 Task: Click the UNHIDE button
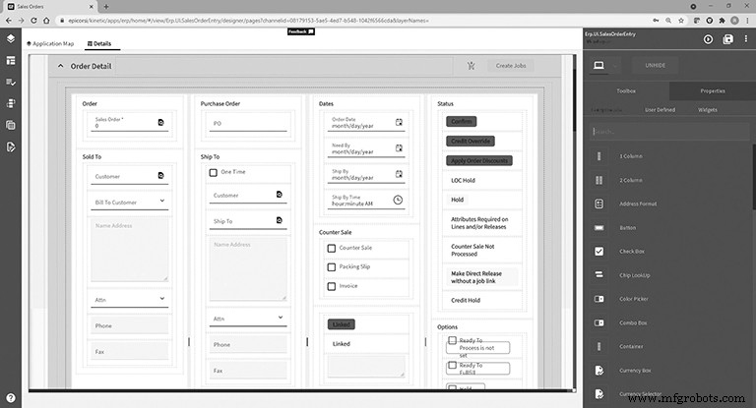coord(655,65)
